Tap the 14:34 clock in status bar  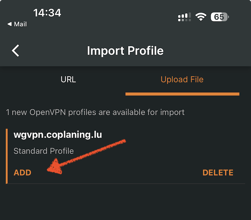pos(47,12)
